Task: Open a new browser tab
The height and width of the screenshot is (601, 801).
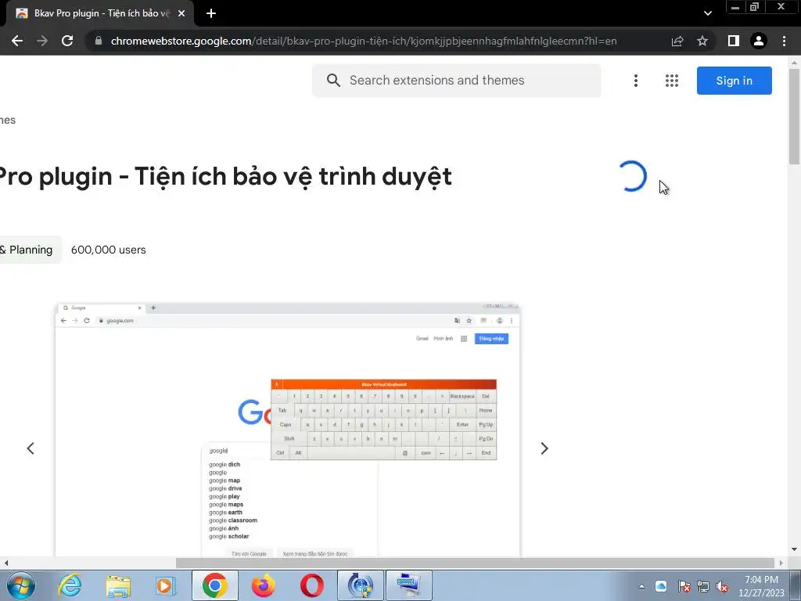Action: pyautogui.click(x=211, y=13)
